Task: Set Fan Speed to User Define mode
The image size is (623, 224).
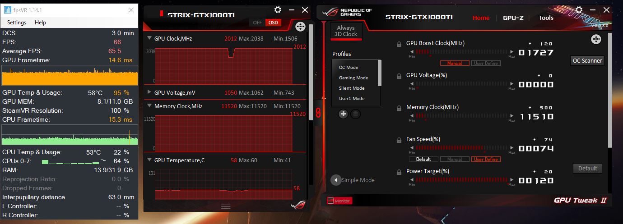Action: pyautogui.click(x=485, y=159)
